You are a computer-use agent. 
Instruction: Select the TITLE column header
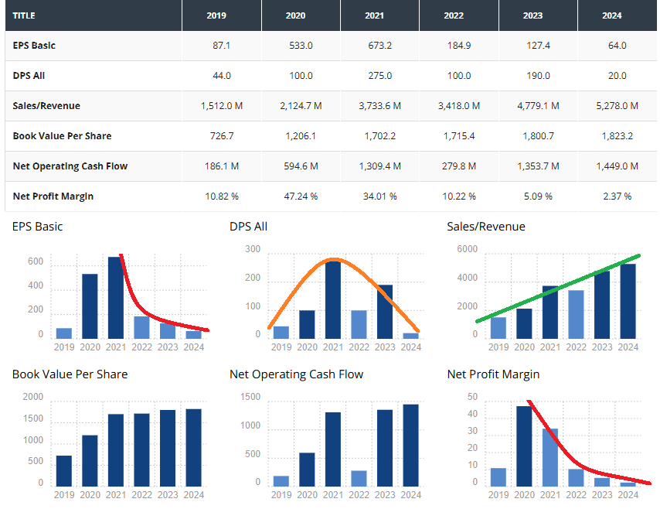coord(24,15)
